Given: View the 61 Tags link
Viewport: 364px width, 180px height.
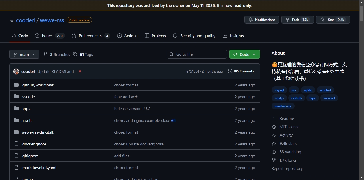Looking at the screenshot, I should point(83,54).
